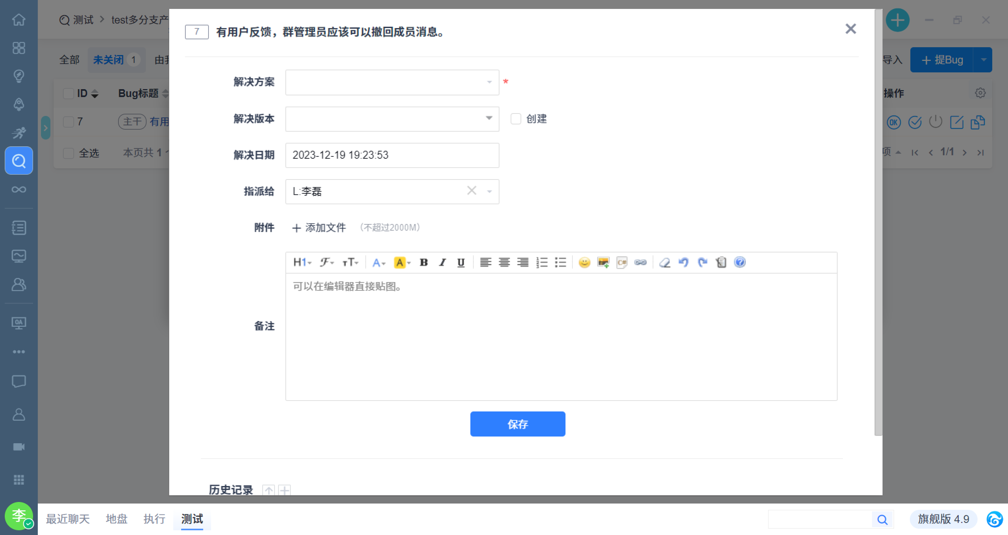Tick the checkbox for bug ID 7
Viewport: 1008px width, 535px height.
coord(69,122)
